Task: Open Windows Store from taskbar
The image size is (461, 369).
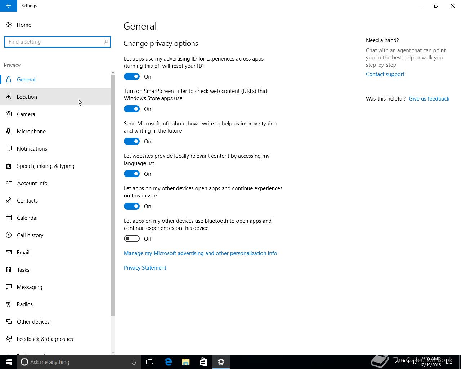Action: [x=203, y=362]
